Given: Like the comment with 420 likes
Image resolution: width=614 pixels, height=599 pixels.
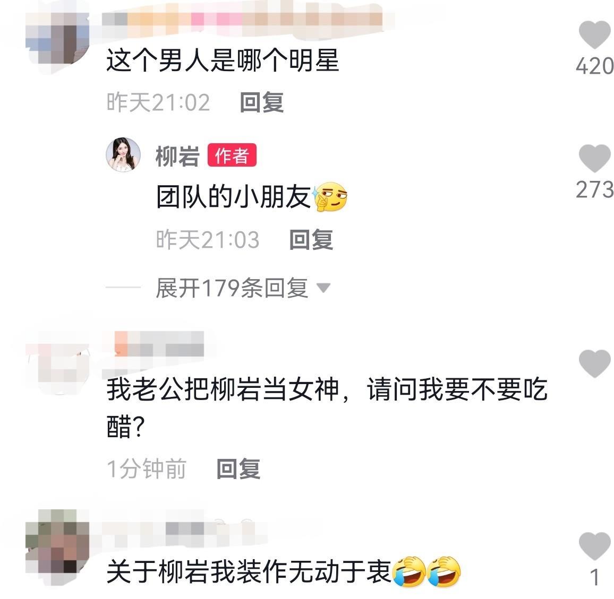Looking at the screenshot, I should pyautogui.click(x=594, y=35).
